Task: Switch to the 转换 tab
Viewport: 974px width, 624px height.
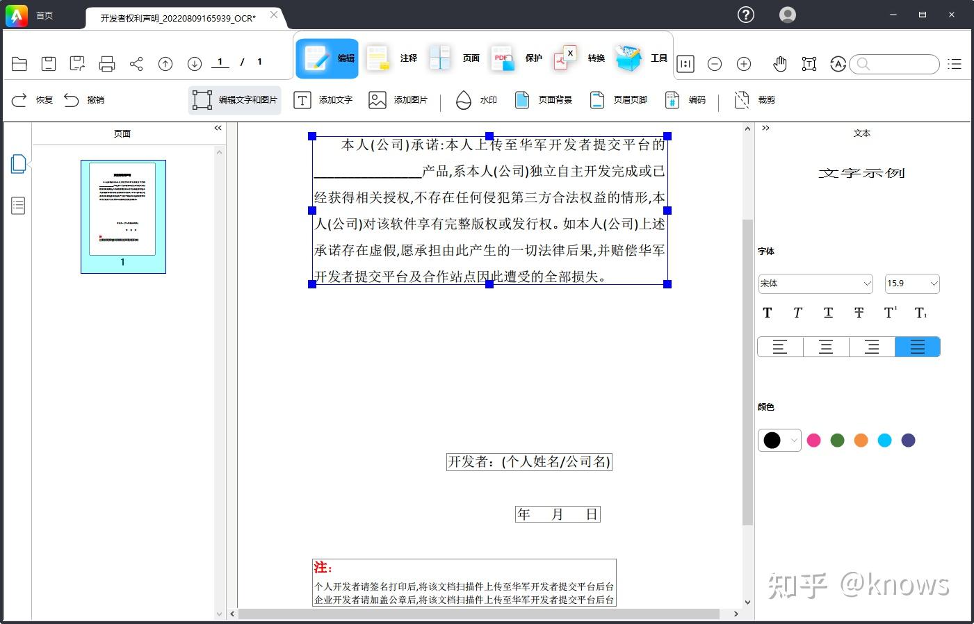Action: point(578,58)
